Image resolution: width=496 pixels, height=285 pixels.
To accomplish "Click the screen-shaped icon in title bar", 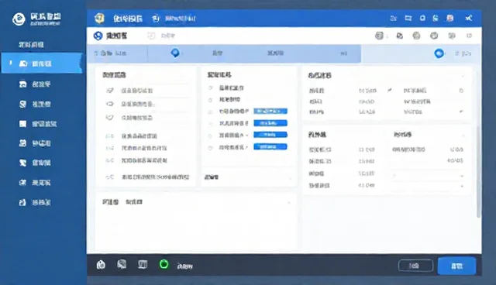I will click(408, 18).
